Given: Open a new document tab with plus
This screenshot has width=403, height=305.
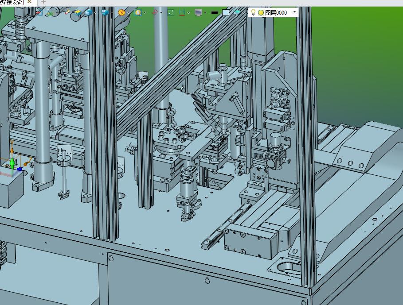Looking at the screenshot, I should [x=43, y=2].
